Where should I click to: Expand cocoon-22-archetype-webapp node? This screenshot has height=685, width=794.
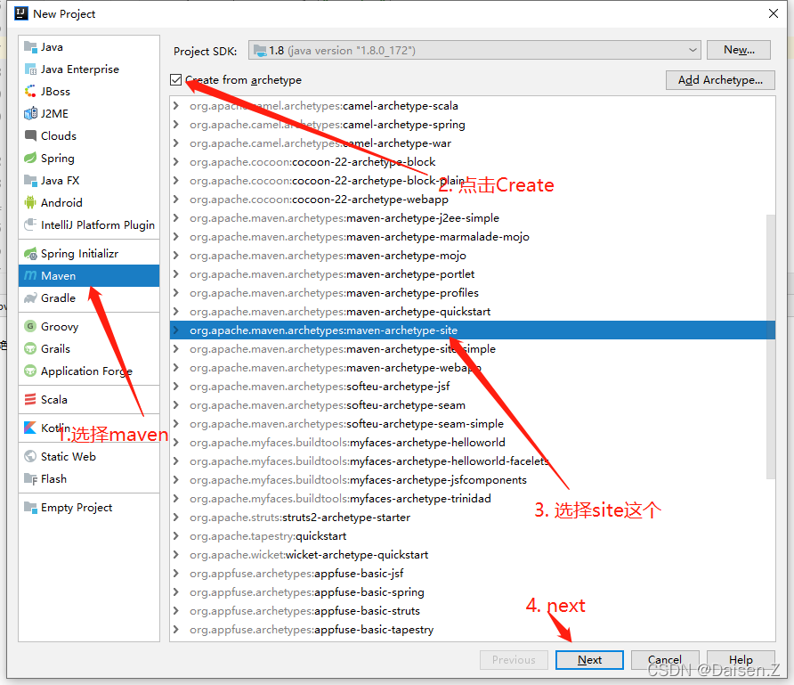pyautogui.click(x=175, y=200)
